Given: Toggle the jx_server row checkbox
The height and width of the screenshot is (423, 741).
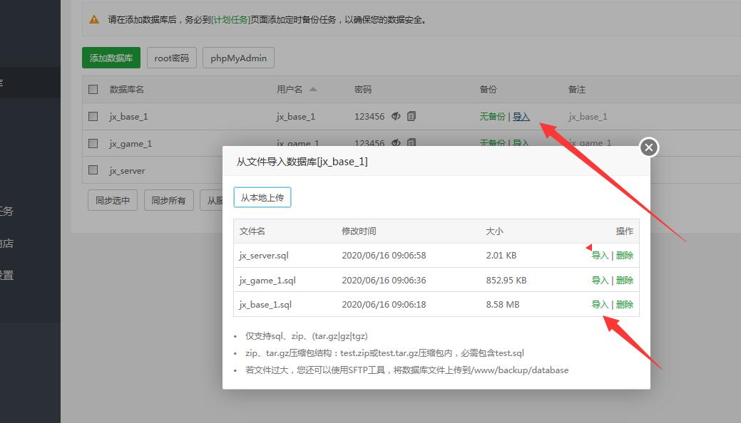Looking at the screenshot, I should [93, 170].
